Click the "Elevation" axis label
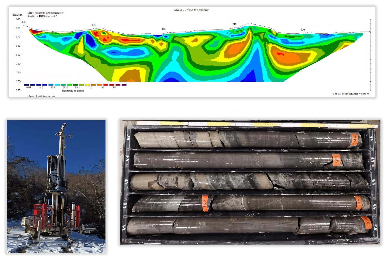 coord(17,15)
